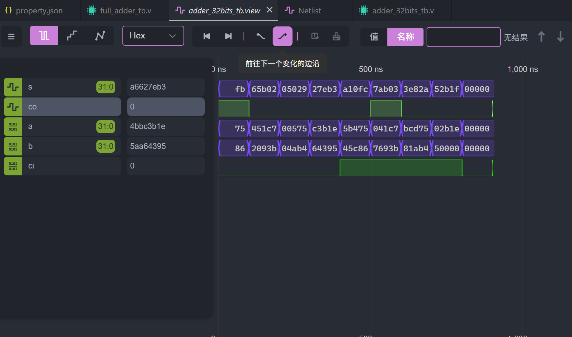Screen dimensions: 572x337
Task: Focus the signal search input box
Action: [463, 37]
